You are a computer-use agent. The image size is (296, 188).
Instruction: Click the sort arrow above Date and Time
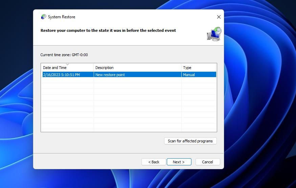[67, 64]
